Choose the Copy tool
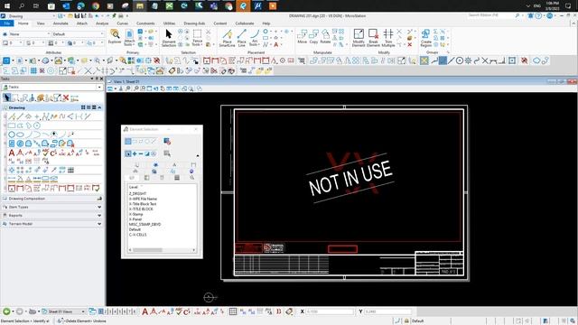Screen dimensions: 578x325 click(313, 36)
